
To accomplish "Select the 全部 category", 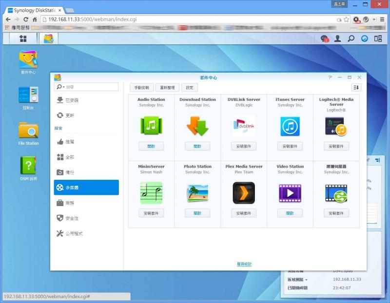I will tap(86, 157).
